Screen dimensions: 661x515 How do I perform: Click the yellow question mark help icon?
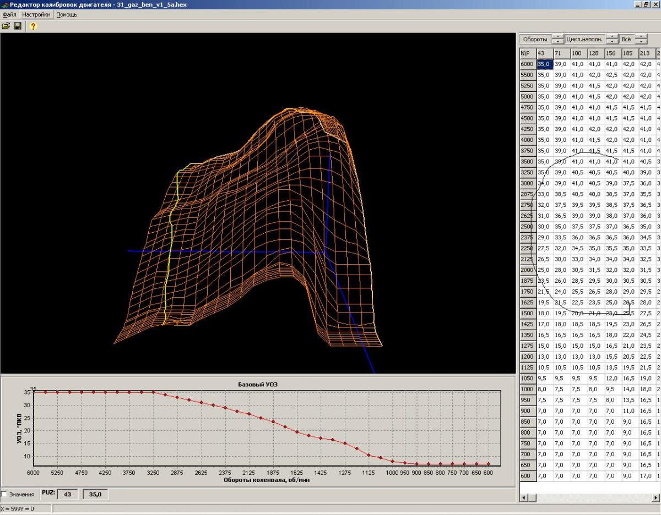click(x=33, y=26)
